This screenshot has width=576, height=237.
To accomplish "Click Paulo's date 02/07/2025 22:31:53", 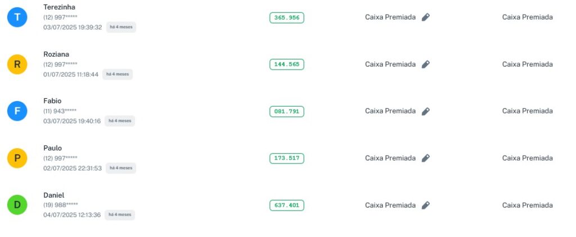I will click(x=73, y=168).
